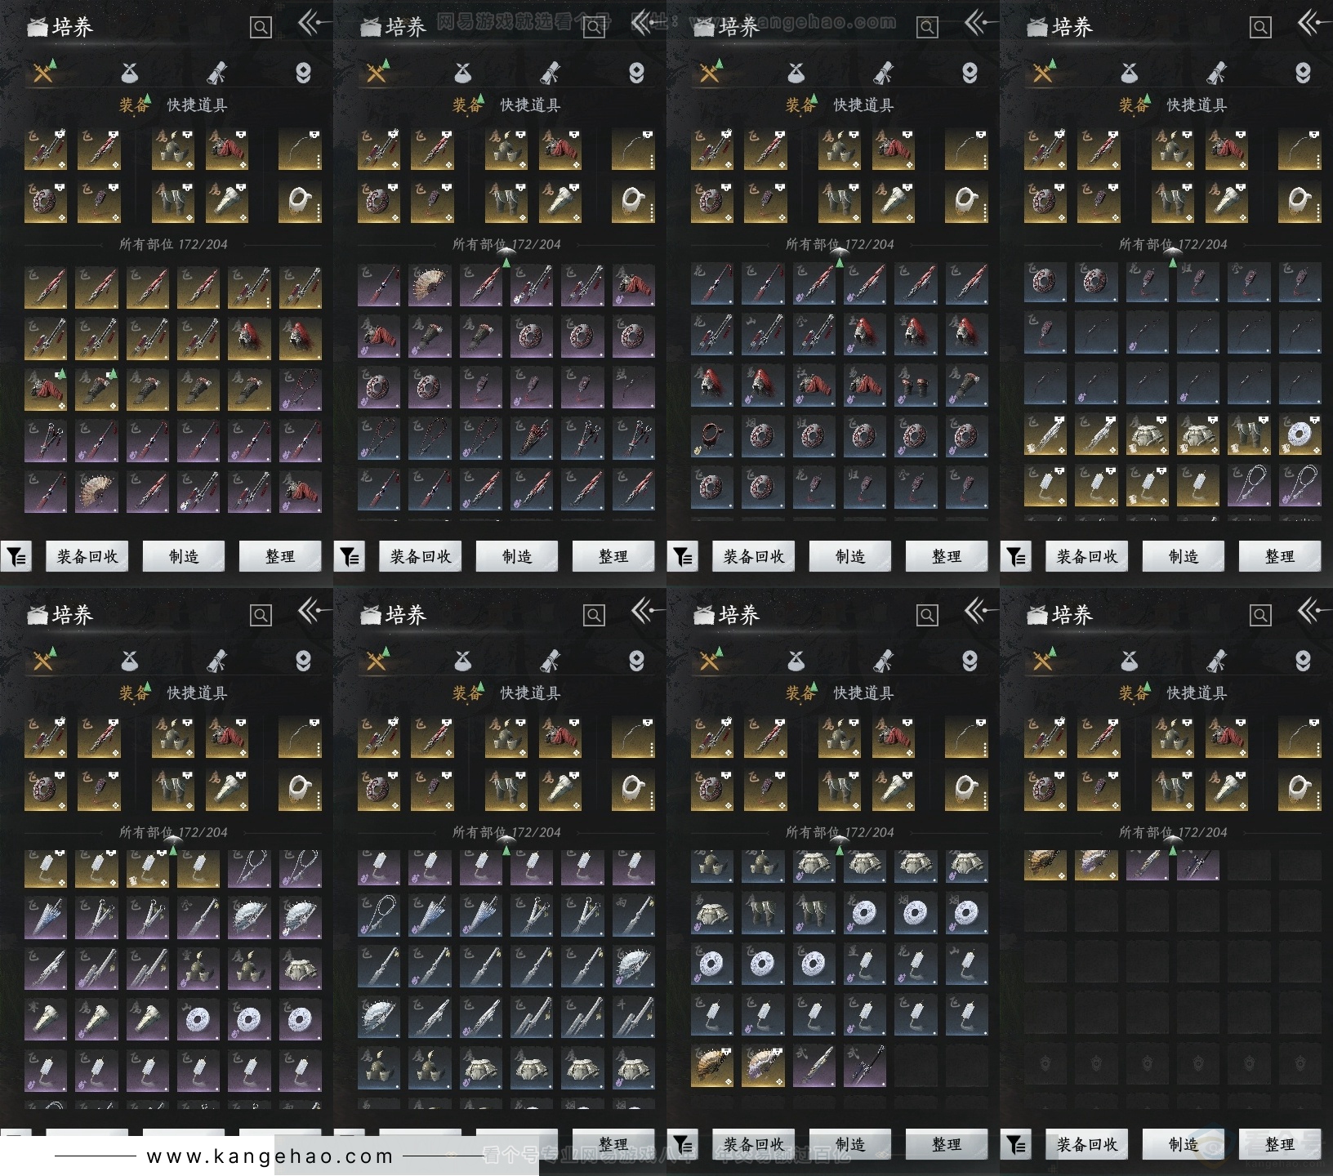This screenshot has width=1333, height=1176.
Task: Select the medal category icon in the top-right panel
Action: [1303, 73]
